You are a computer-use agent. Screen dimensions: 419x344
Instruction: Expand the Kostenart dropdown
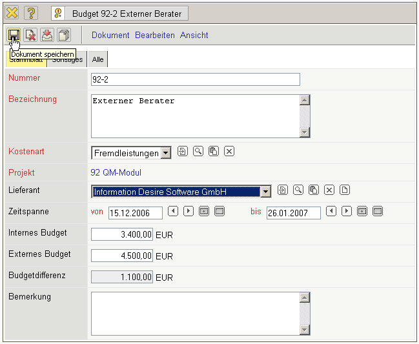166,153
